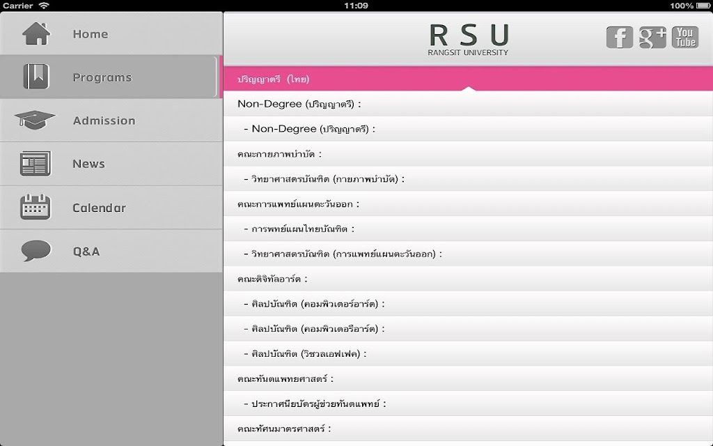Tap the Home house icon
This screenshot has height=446, width=713.
click(36, 33)
